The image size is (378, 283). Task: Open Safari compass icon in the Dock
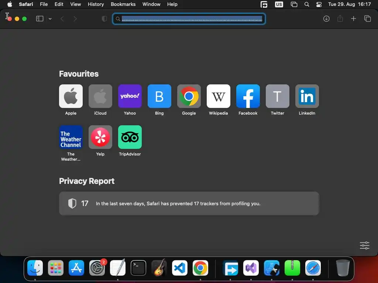click(313, 268)
